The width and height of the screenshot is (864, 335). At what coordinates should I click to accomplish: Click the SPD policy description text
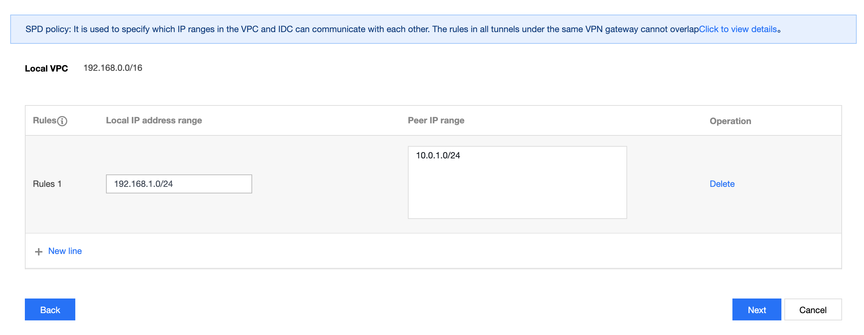(x=362, y=29)
